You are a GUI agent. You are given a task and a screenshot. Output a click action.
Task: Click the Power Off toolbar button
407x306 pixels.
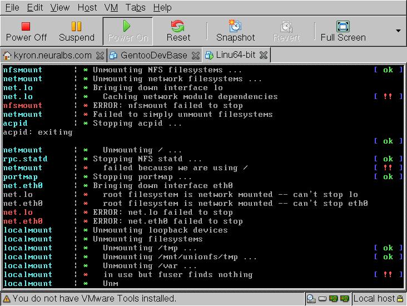pos(26,31)
